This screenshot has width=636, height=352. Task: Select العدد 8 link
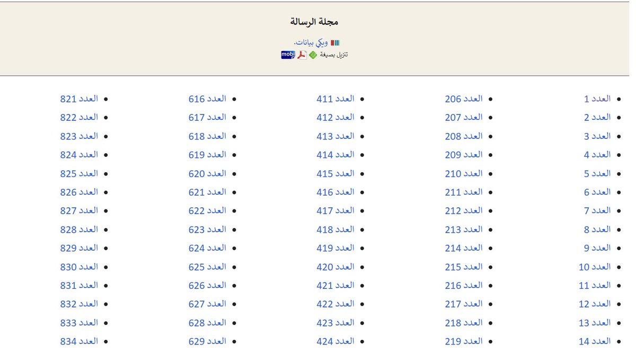tap(597, 230)
